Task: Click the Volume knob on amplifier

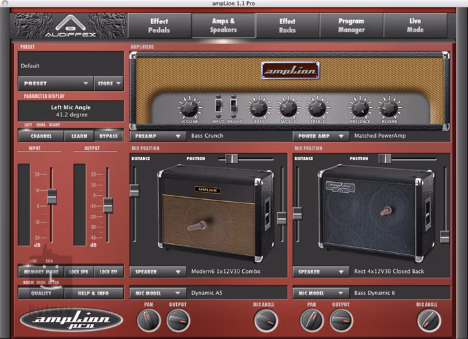Action: 189,108
